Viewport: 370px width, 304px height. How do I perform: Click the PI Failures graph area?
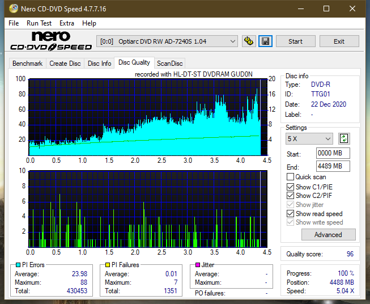pyautogui.click(x=148, y=209)
